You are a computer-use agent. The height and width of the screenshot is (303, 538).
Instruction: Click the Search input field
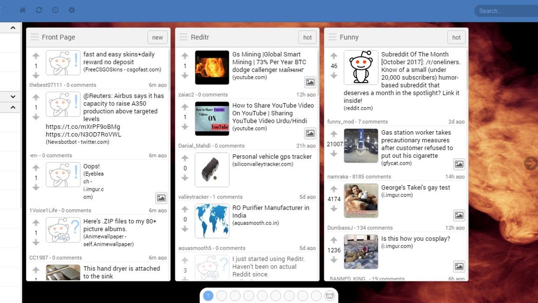coord(506,11)
